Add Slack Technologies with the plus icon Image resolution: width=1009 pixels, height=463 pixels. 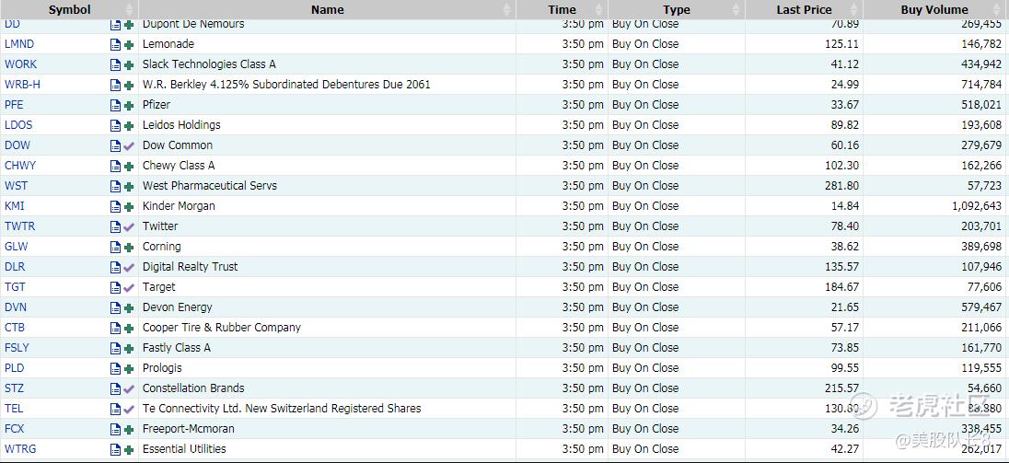click(x=129, y=65)
